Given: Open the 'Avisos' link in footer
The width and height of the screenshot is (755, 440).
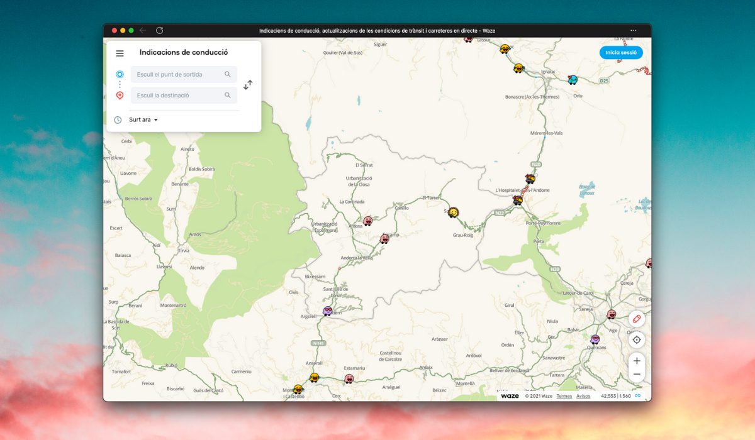Looking at the screenshot, I should click(583, 396).
